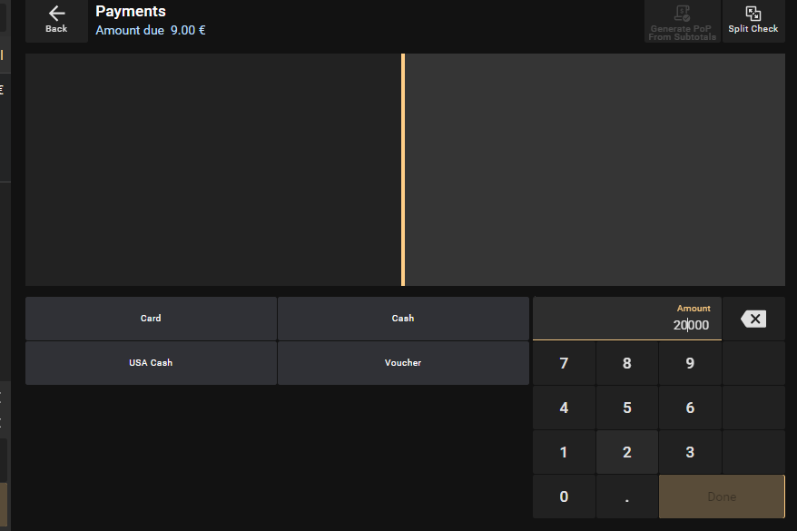The height and width of the screenshot is (531, 797).
Task: Tap number 7 on keypad
Action: point(564,363)
